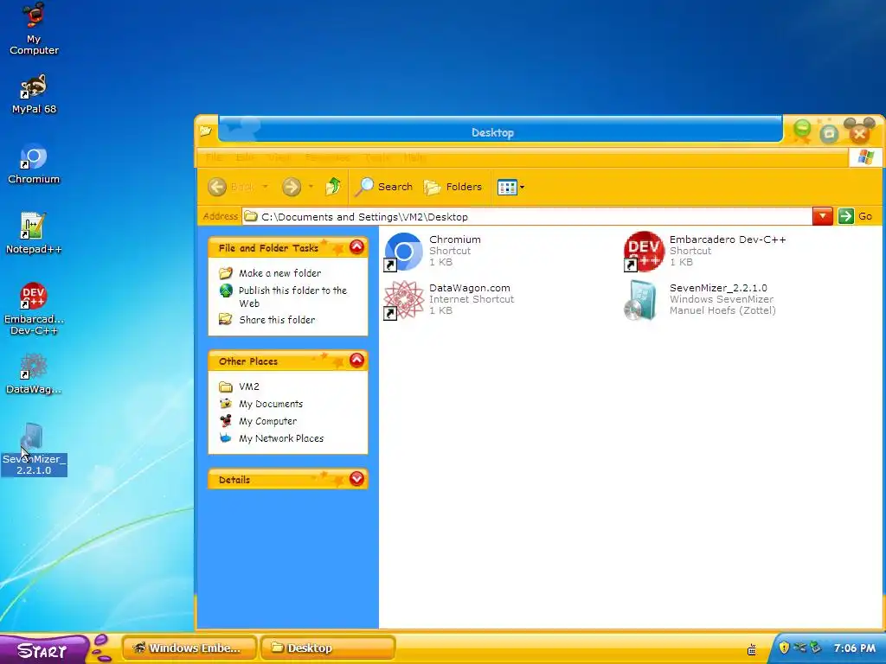Expand the Details panel
This screenshot has height=664, width=886.
(x=356, y=479)
